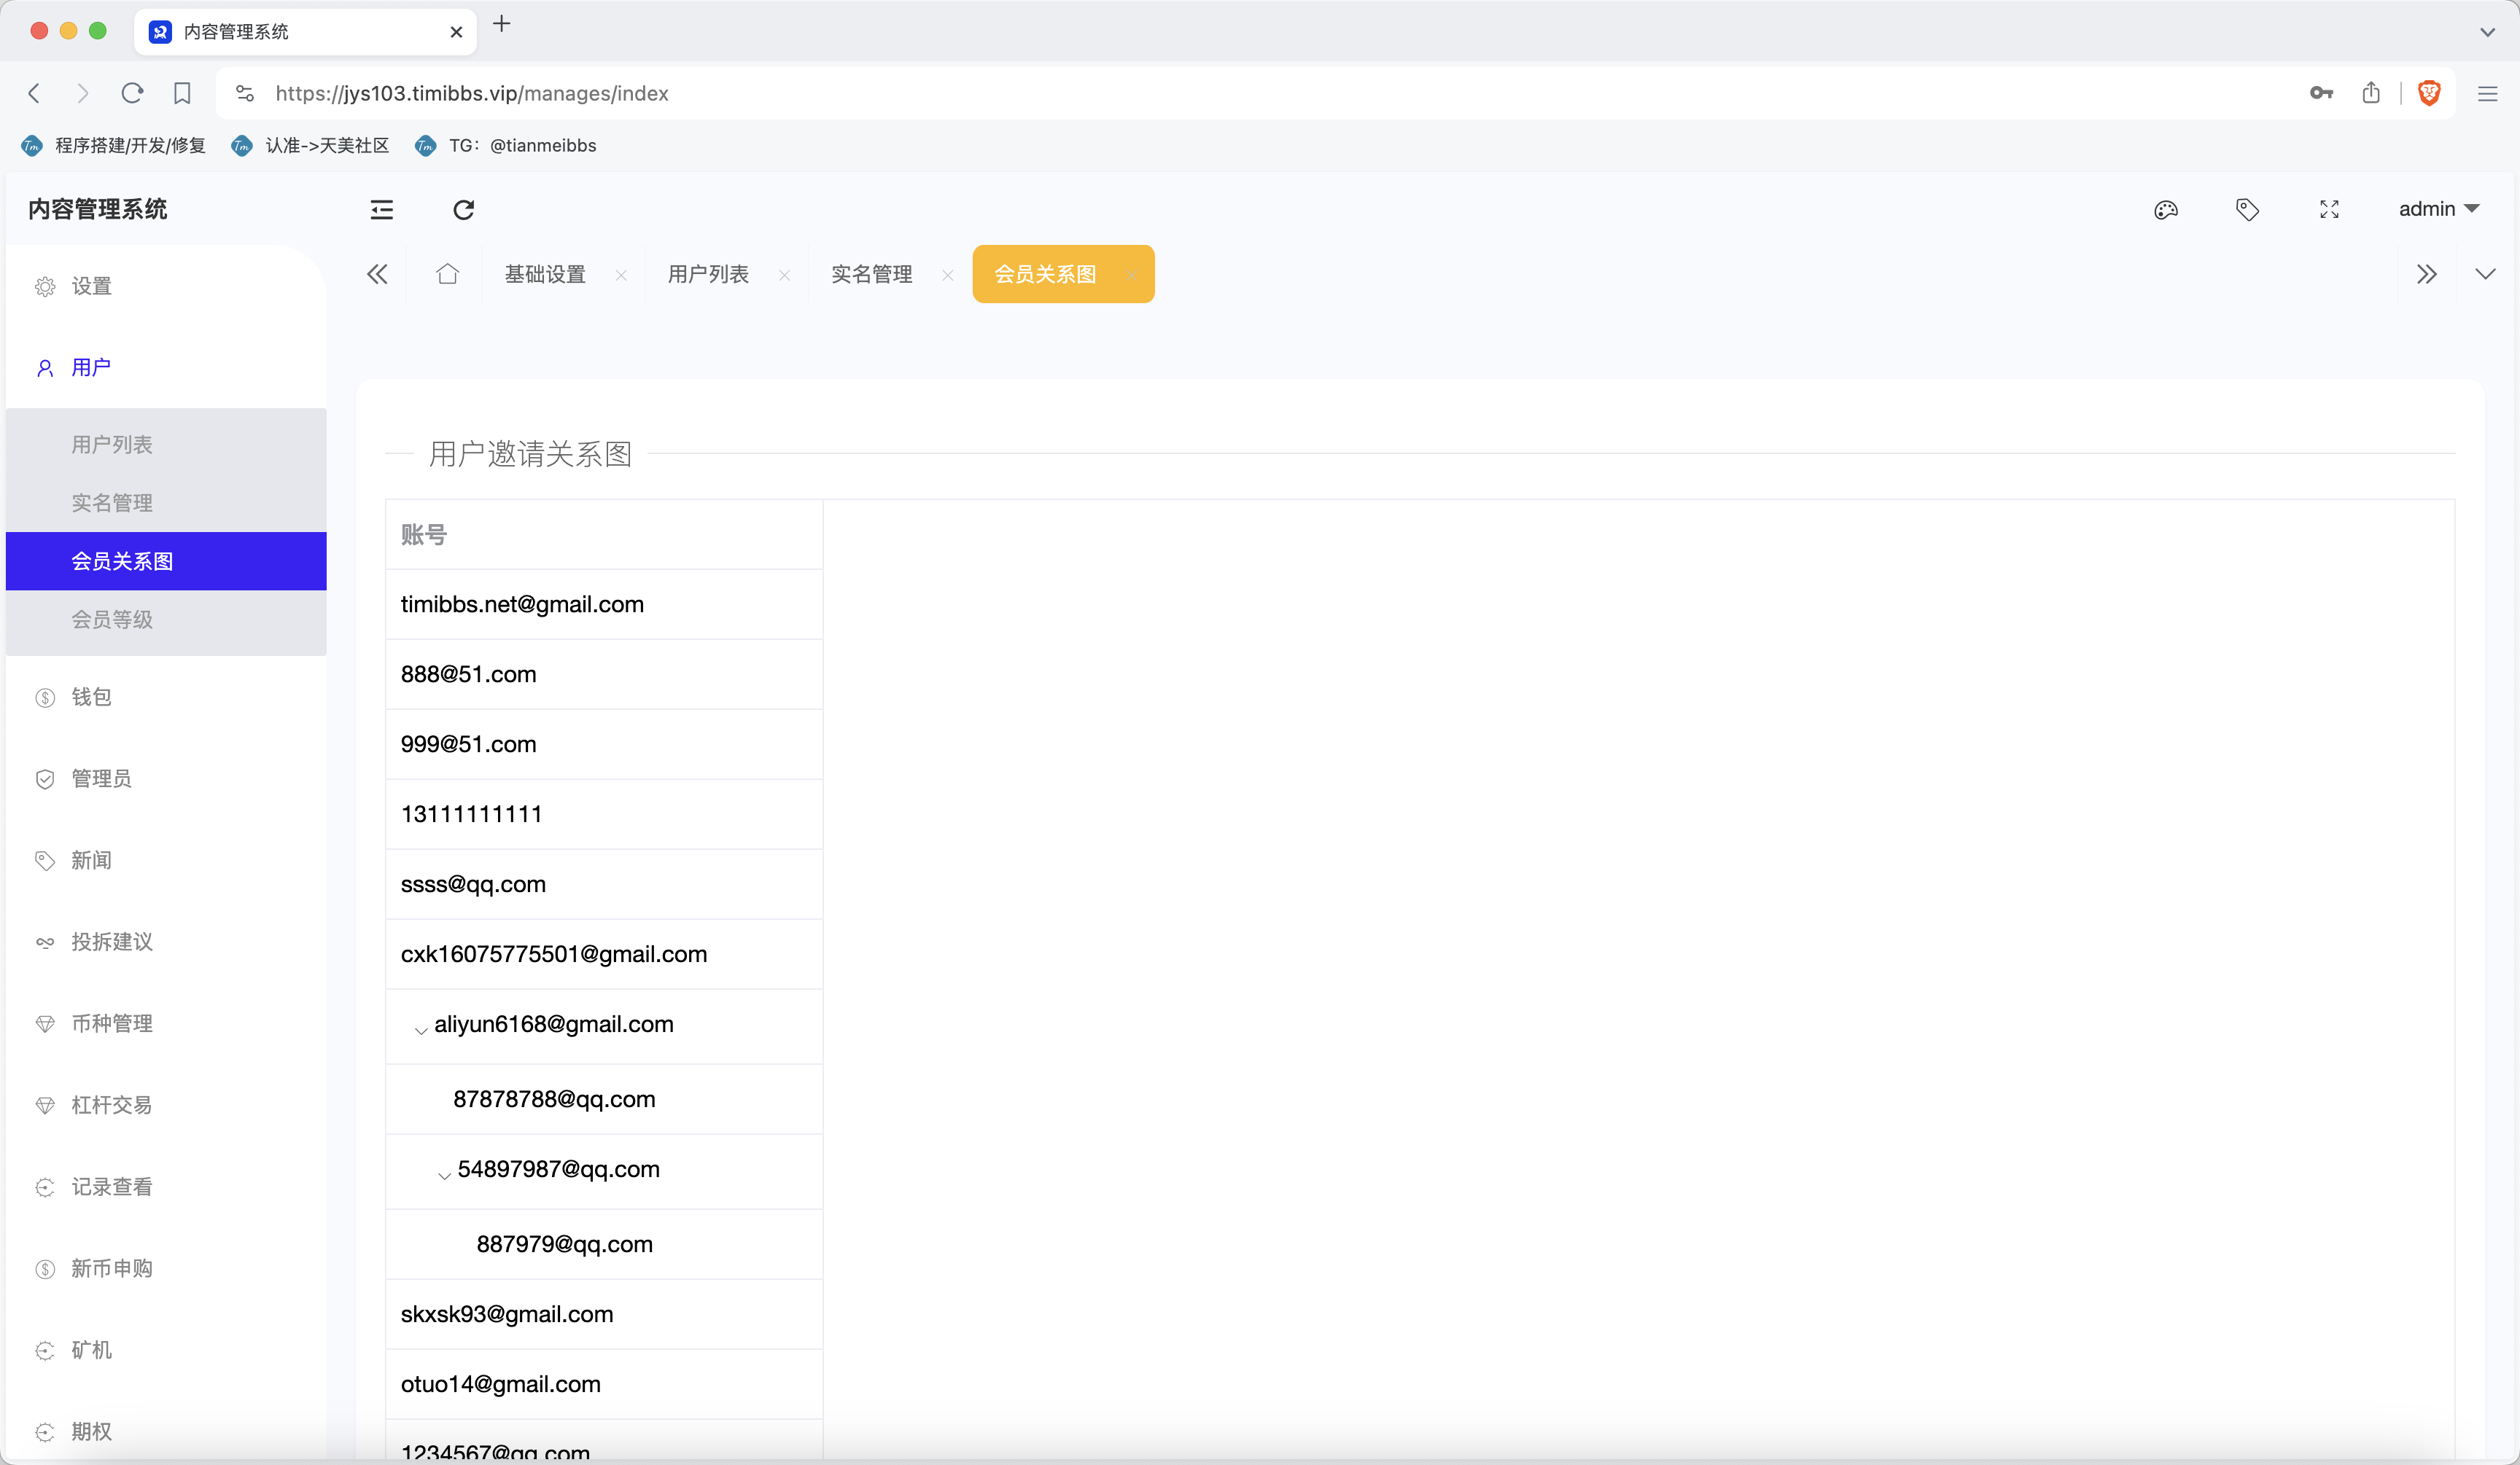Viewport: 2520px width, 1465px height.
Task: Click the address bar URL
Action: point(472,93)
